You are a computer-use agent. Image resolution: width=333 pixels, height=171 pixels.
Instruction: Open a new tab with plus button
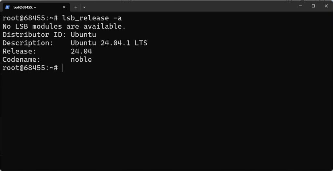[x=76, y=7]
